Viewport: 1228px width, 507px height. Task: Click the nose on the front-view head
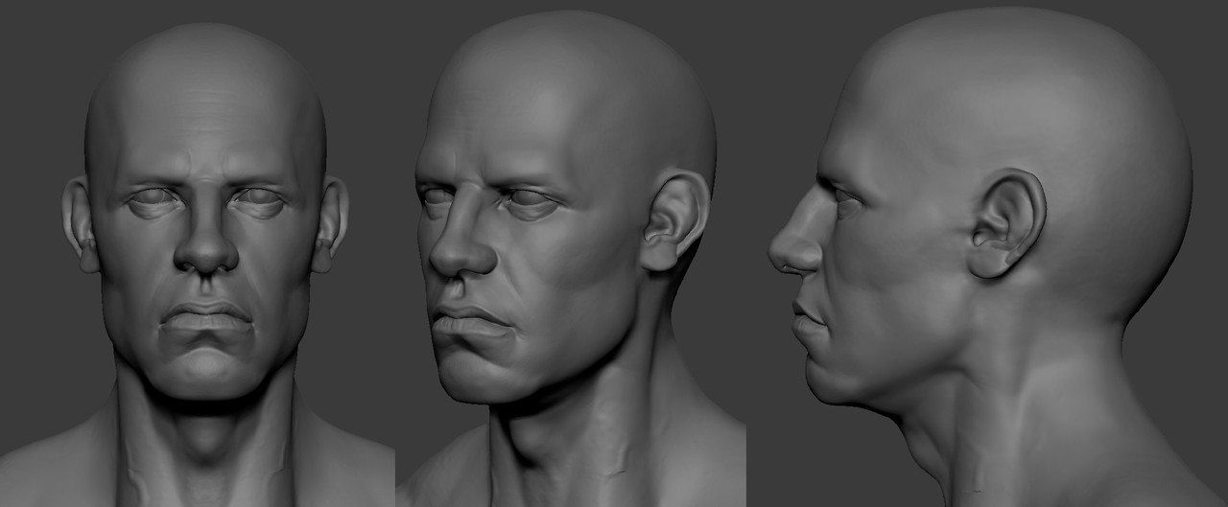tap(205, 247)
